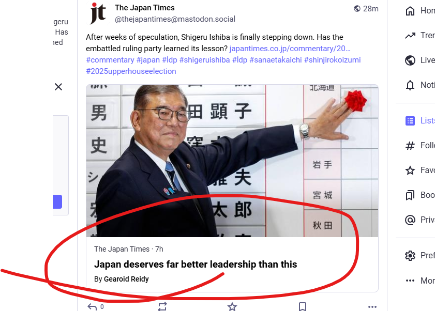Open the Live feeds globe icon

[410, 60]
